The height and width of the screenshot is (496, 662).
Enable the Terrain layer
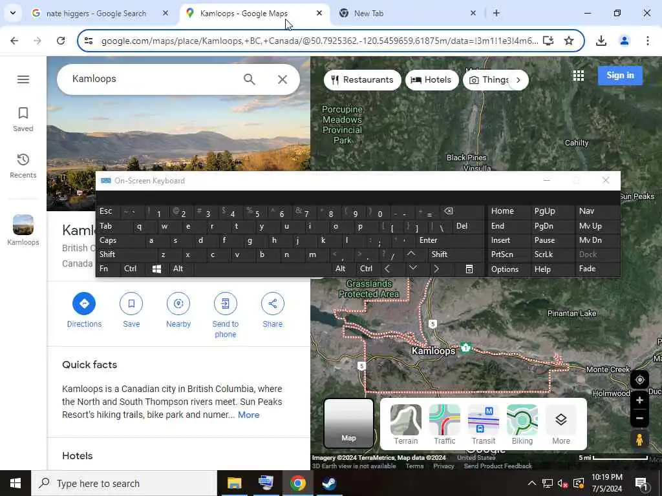tap(406, 424)
